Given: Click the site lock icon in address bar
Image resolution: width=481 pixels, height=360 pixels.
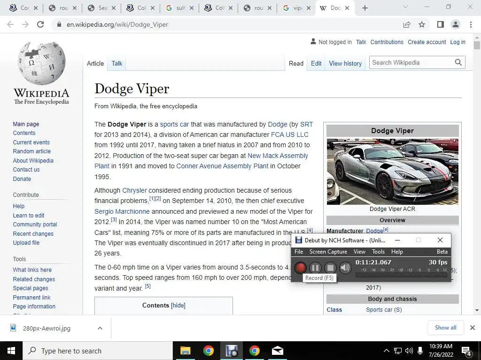Looking at the screenshot, I should click(59, 24).
